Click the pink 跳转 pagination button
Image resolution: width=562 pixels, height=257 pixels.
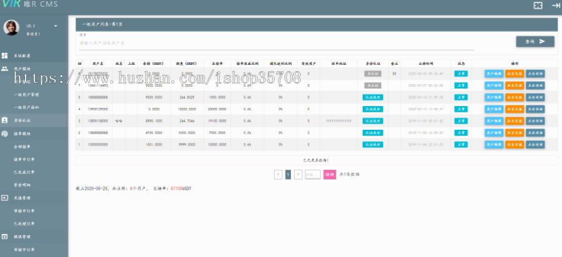click(x=329, y=175)
